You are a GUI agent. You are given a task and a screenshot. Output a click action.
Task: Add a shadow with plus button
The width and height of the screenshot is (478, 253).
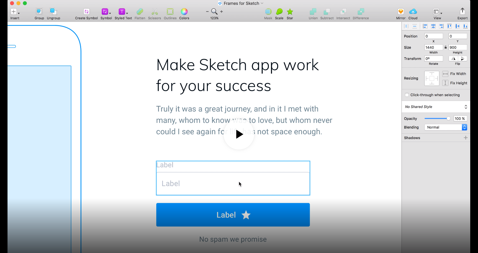tap(466, 138)
